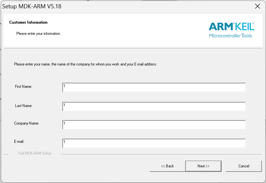Image resolution: width=266 pixels, height=183 pixels.
Task: Click the Last Name label
Action: 23,106
